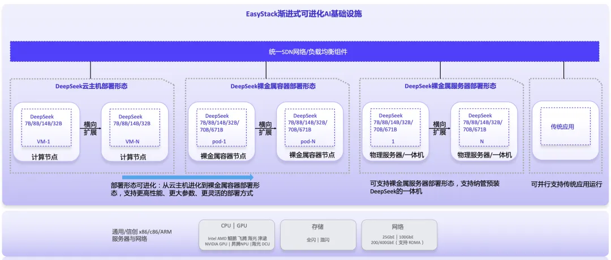Screen dimensions: 611x260
Task: Click the 'NVIDIA GPU | 昇腾NPU | 海光 DCU' line
Action: pos(237,244)
